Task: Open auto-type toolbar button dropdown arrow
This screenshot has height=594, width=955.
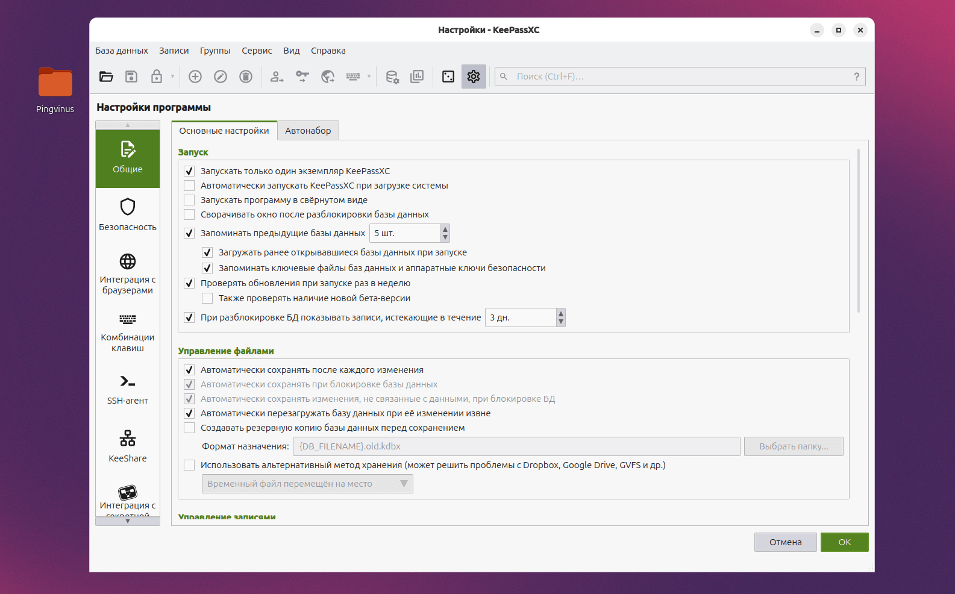Action: tap(369, 77)
